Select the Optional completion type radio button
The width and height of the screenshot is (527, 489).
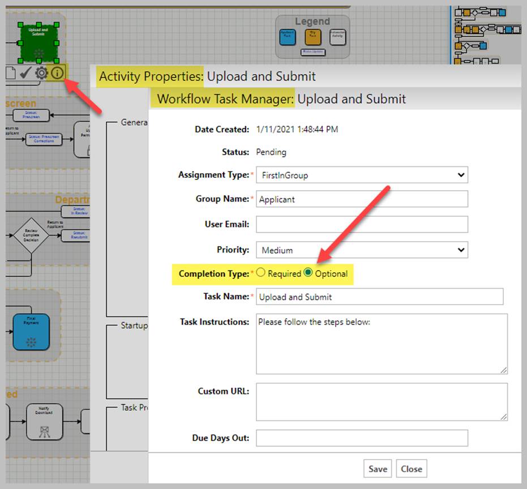(x=308, y=273)
